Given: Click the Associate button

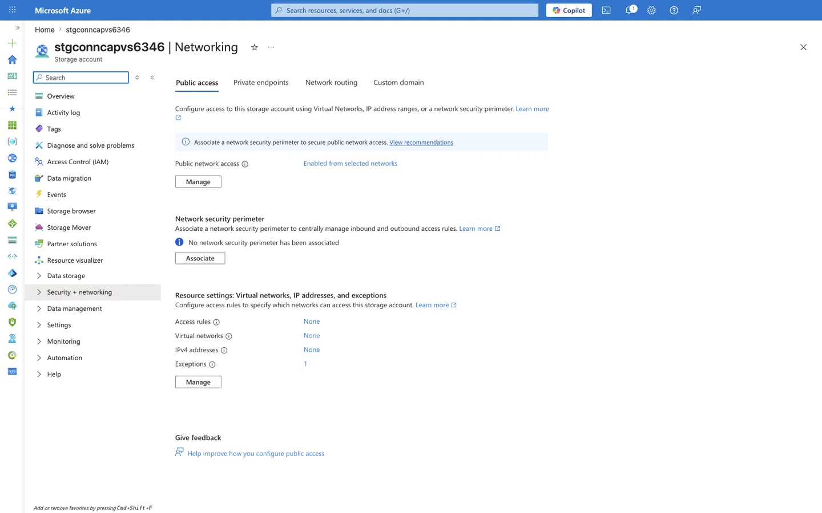Looking at the screenshot, I should (200, 258).
